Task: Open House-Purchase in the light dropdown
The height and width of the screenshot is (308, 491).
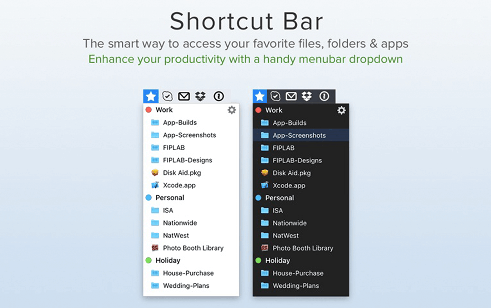Action: [x=191, y=273]
